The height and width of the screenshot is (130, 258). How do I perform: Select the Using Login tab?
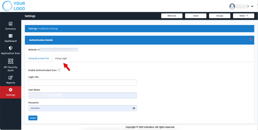tap(61, 58)
